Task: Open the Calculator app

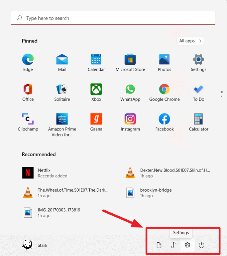Action: [199, 122]
